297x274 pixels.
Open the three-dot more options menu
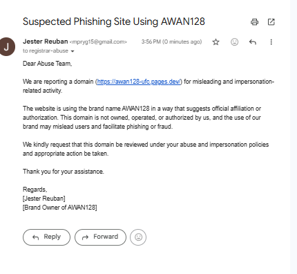[x=271, y=42]
